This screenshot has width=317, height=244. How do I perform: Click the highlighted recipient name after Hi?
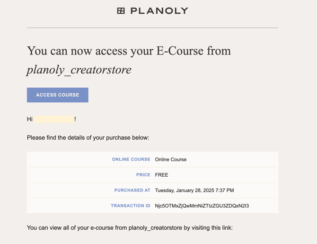(x=54, y=119)
